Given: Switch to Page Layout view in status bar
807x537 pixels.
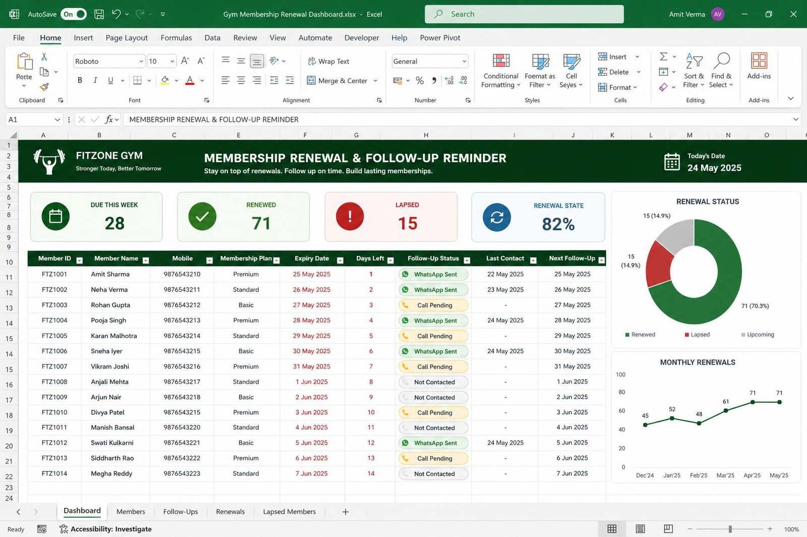Looking at the screenshot, I should coord(640,528).
